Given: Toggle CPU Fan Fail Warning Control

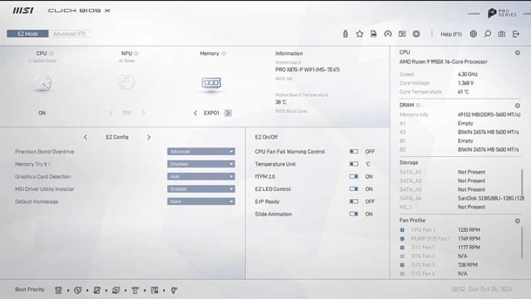Looking at the screenshot, I should 353,152.
